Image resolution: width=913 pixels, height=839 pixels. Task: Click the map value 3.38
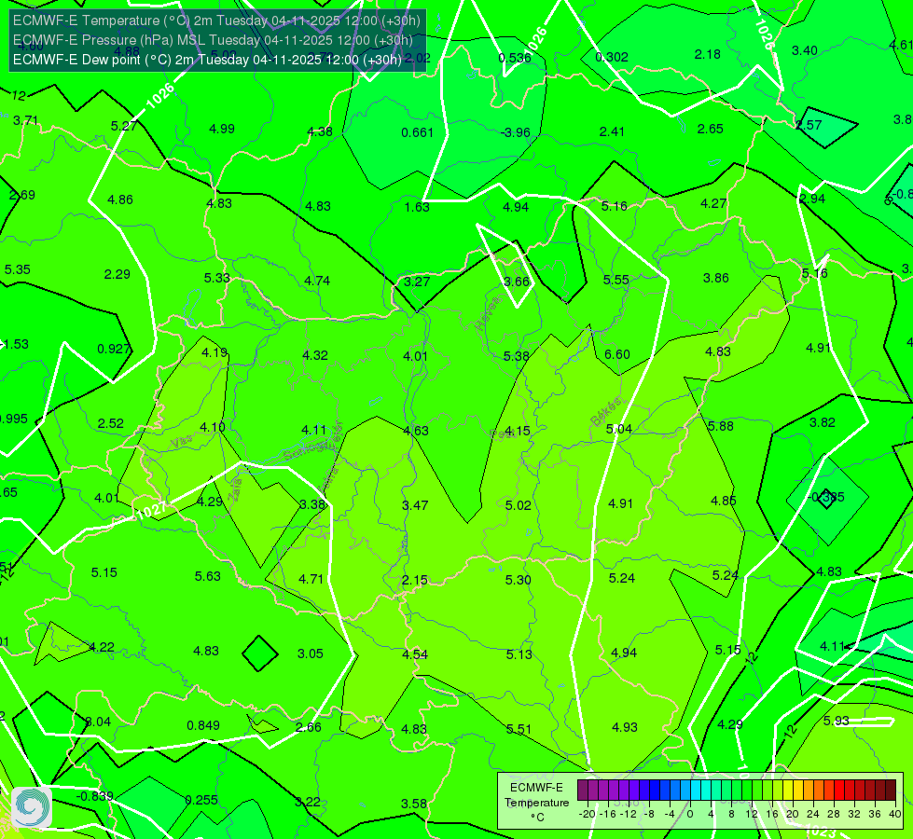[312, 504]
